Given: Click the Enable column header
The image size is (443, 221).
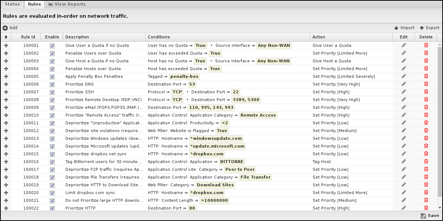Looking at the screenshot, I should point(52,37).
